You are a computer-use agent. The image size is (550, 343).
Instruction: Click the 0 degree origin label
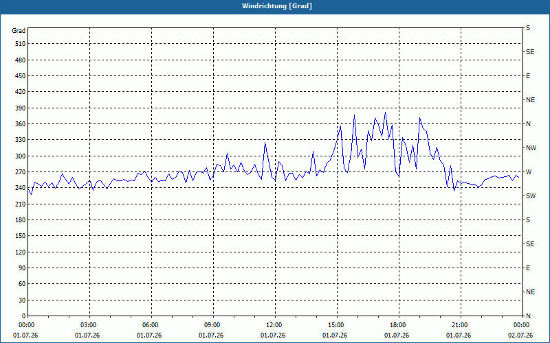[24, 316]
